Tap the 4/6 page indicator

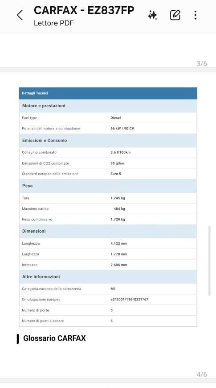tap(202, 375)
